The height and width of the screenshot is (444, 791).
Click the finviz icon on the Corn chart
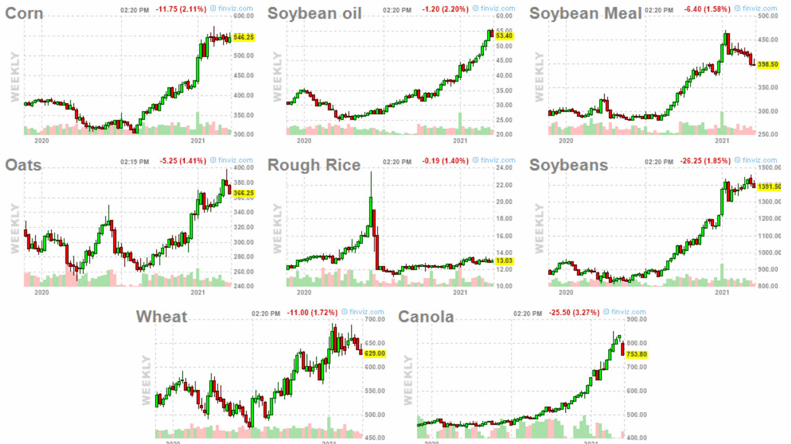214,8
